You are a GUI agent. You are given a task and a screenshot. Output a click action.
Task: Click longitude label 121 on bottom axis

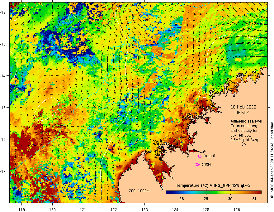pos(83,210)
